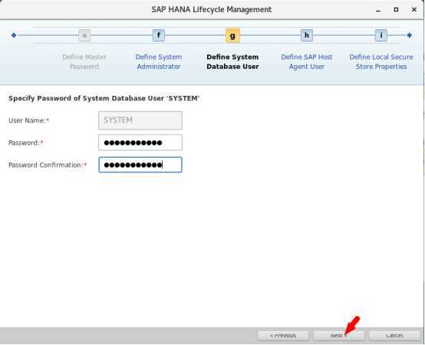Select the highlighted step g marker
The height and width of the screenshot is (345, 425).
coord(232,35)
